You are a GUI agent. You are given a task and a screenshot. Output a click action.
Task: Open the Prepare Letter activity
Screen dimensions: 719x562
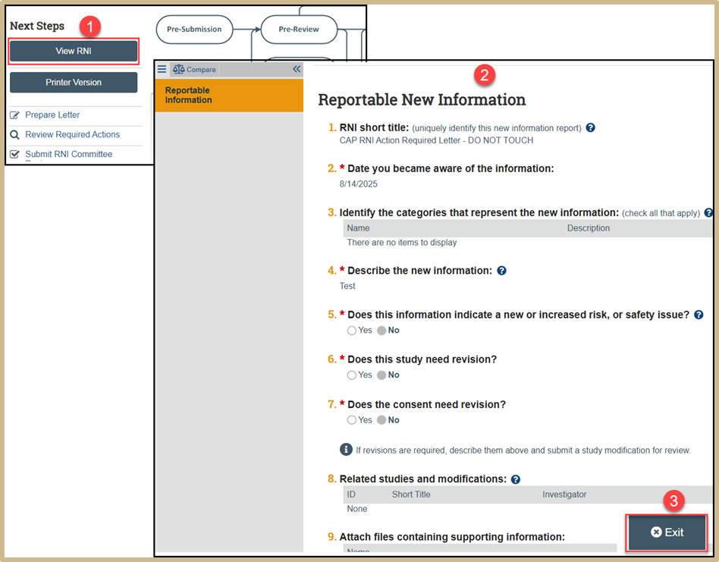(x=52, y=115)
